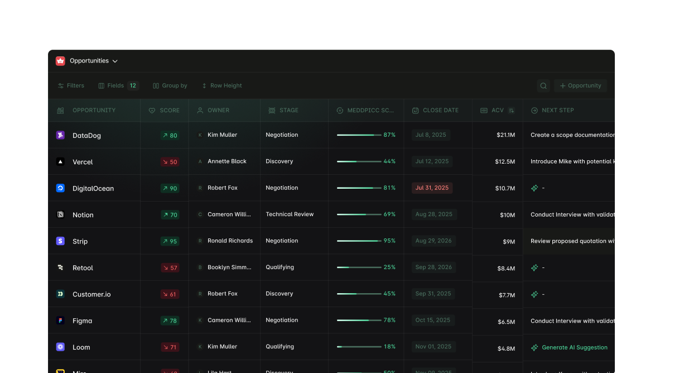Click the Stripe logo beside Strip row
The image size is (674, 373).
60,241
